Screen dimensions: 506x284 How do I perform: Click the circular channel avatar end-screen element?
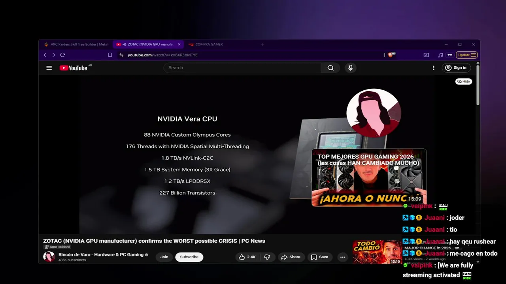pos(374,113)
